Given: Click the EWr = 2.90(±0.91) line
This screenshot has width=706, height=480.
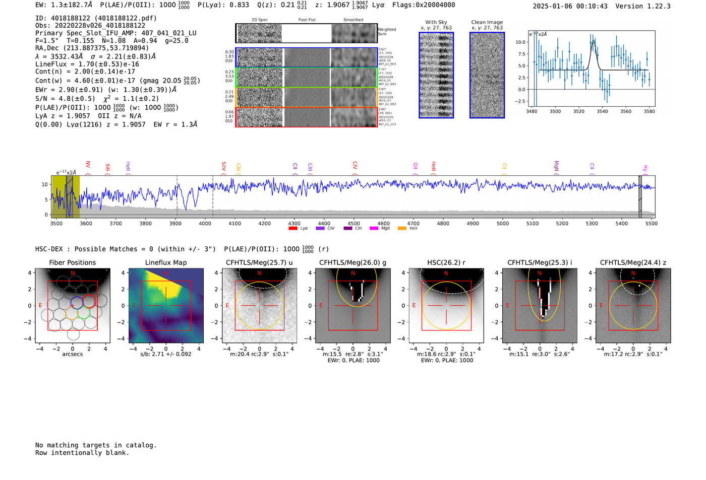Looking at the screenshot, I should (106, 90).
